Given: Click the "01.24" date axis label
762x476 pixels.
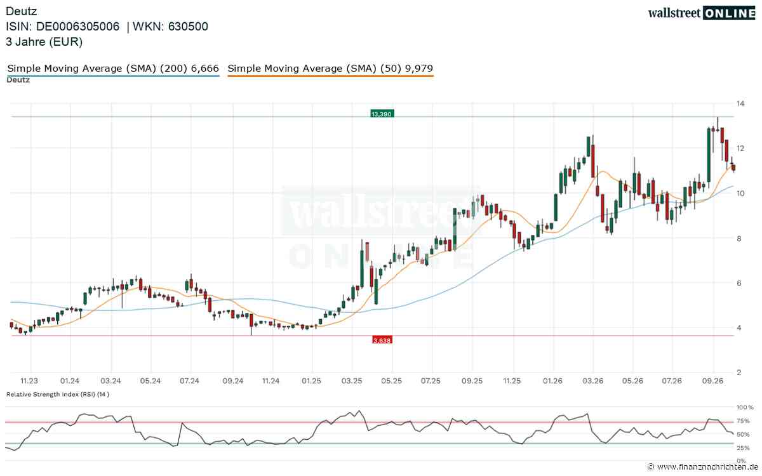Looking at the screenshot, I should [69, 381].
